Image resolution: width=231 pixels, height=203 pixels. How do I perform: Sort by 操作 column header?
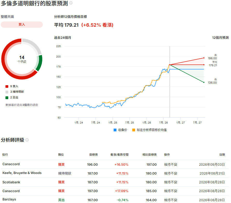tap(167, 155)
